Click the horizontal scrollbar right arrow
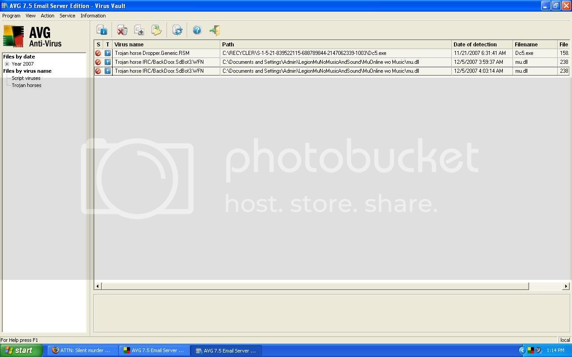 click(566, 286)
